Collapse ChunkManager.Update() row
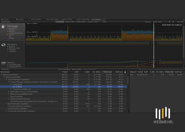 click(7, 79)
